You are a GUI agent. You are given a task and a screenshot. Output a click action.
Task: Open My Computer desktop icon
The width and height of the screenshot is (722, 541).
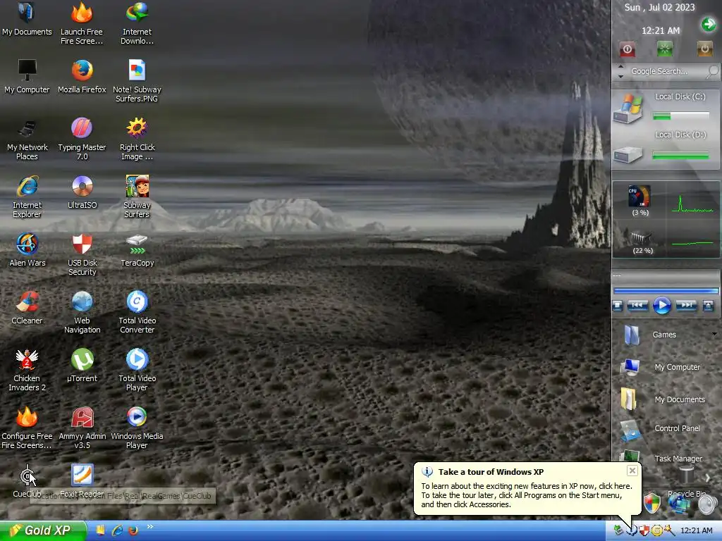[x=27, y=76]
